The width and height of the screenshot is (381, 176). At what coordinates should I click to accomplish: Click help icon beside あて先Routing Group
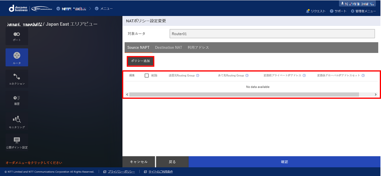247,75
